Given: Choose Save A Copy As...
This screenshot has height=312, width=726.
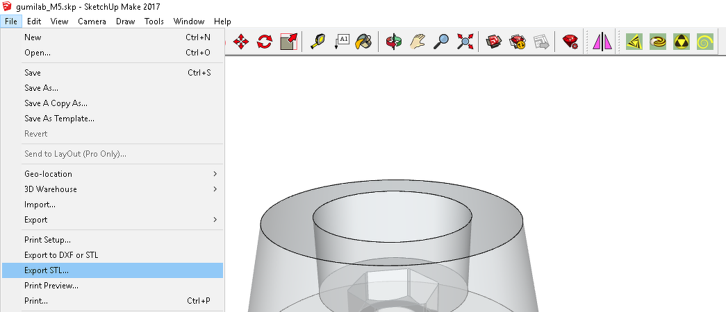Looking at the screenshot, I should pyautogui.click(x=113, y=103).
